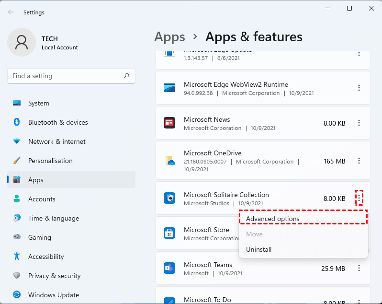Click the TECH user profile avatar
Viewport: 382px width, 304px height.
[21, 42]
